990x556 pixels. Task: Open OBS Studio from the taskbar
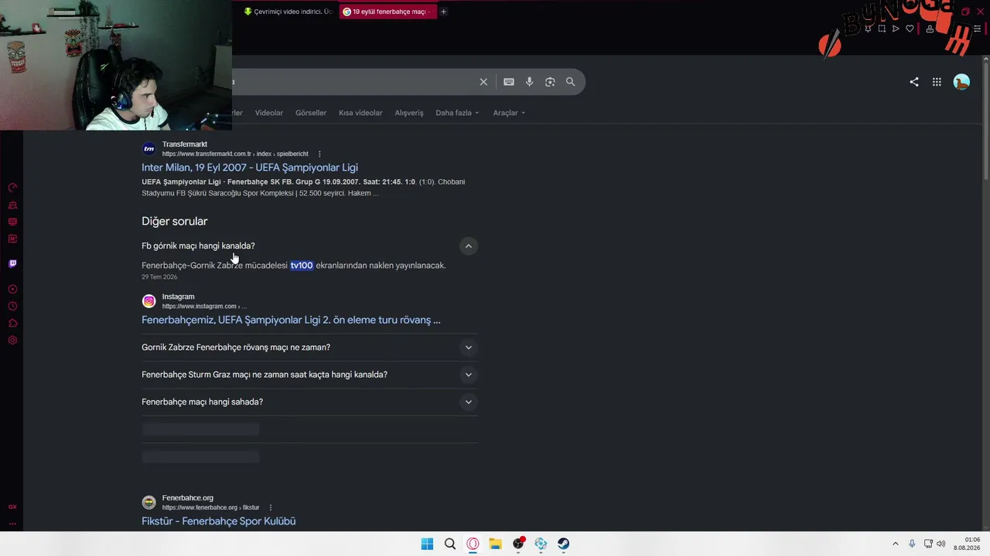518,544
